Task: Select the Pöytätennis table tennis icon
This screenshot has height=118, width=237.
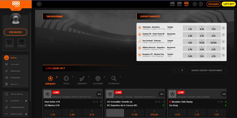Action: (x=114, y=78)
